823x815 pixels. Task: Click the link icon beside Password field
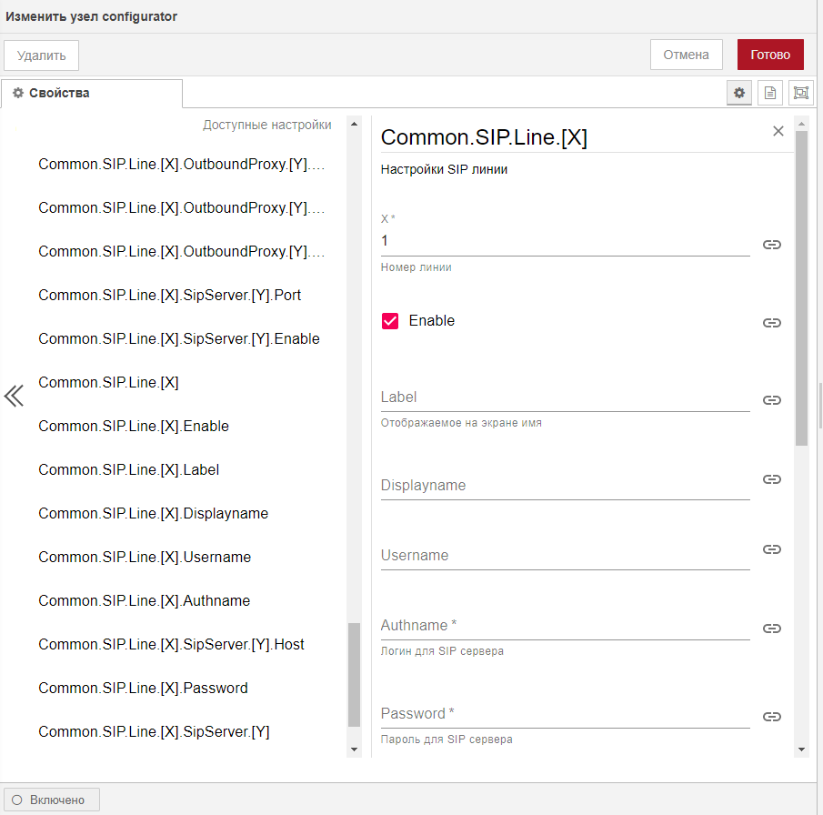click(771, 717)
